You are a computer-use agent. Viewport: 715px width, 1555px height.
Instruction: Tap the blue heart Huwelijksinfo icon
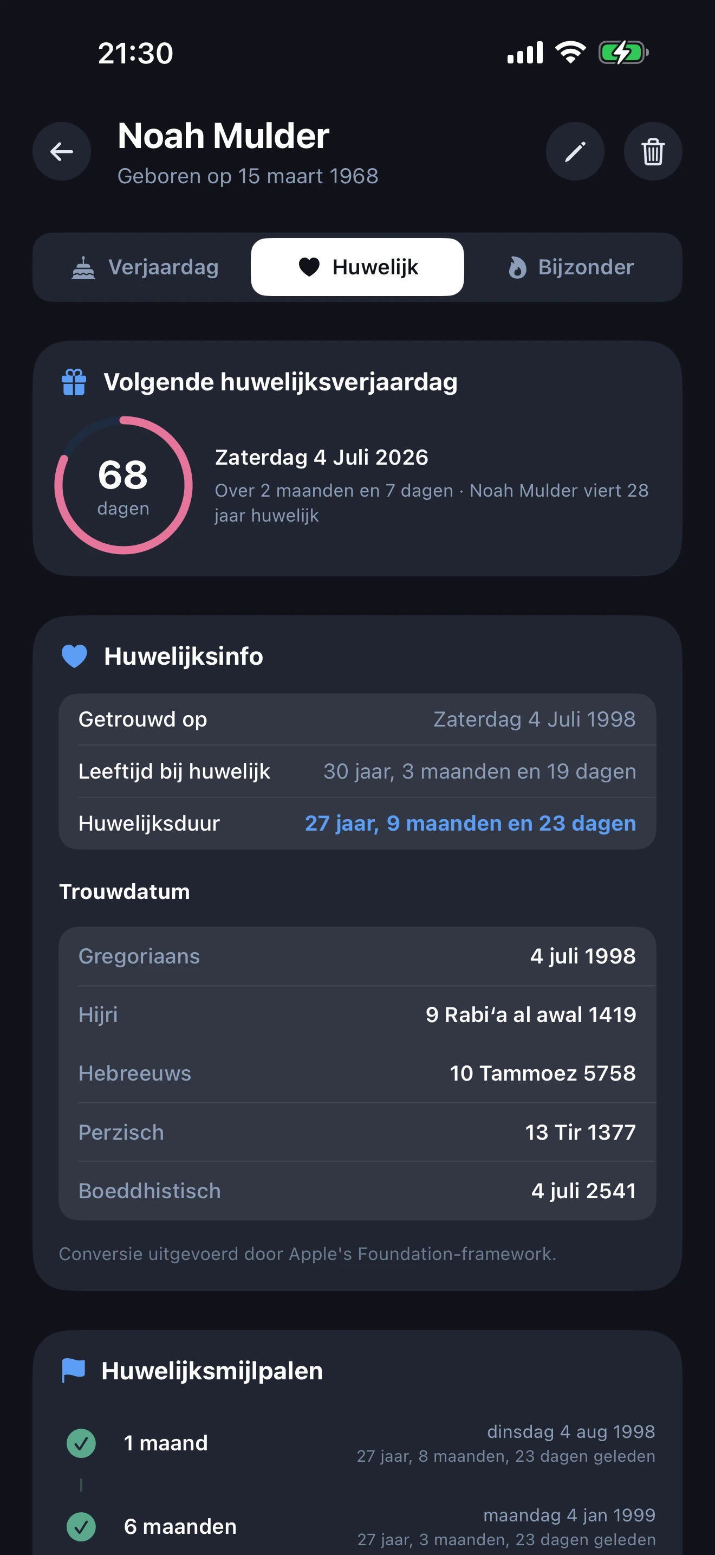coord(75,656)
